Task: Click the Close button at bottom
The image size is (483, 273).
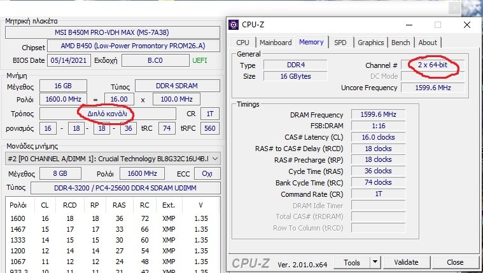Action: (x=455, y=263)
